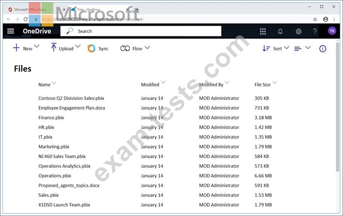
Task: Click the Sync button
Action: (x=98, y=49)
